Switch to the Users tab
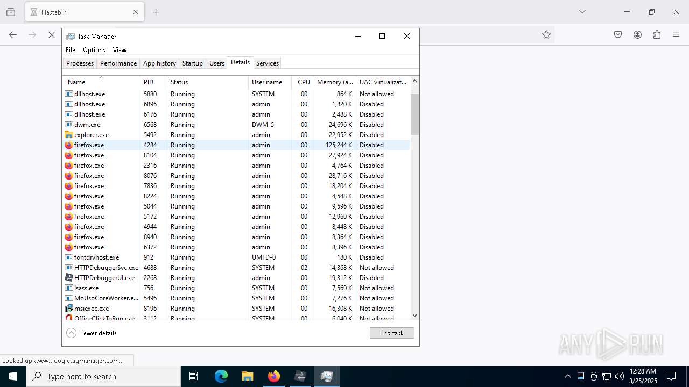Screen dimensions: 689x387 tap(217, 63)
